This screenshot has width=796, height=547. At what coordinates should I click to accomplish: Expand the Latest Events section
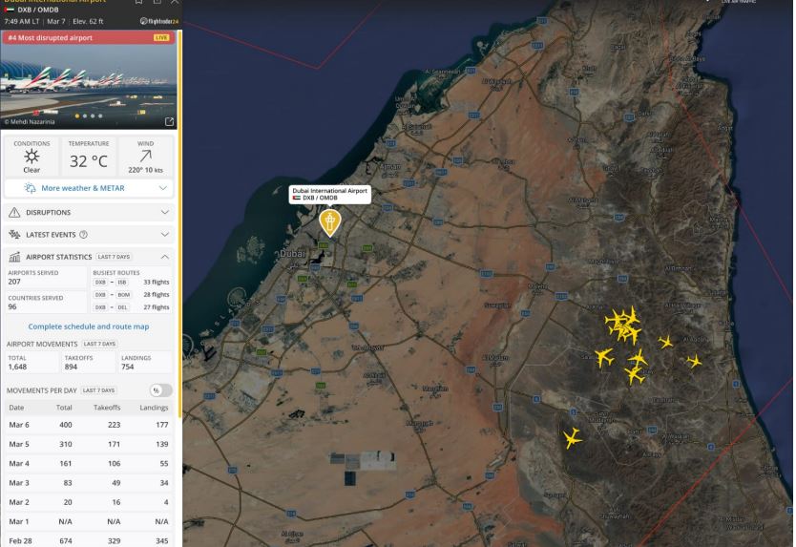(90, 234)
